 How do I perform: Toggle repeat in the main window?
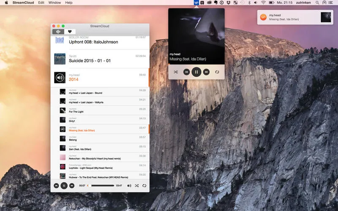point(144,186)
